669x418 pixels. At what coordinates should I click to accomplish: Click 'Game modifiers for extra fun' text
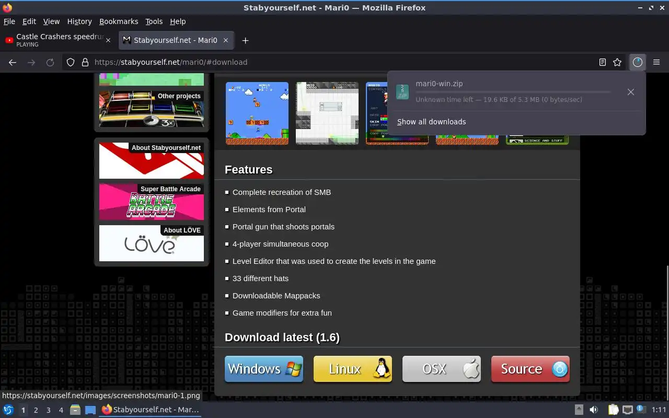pyautogui.click(x=282, y=313)
